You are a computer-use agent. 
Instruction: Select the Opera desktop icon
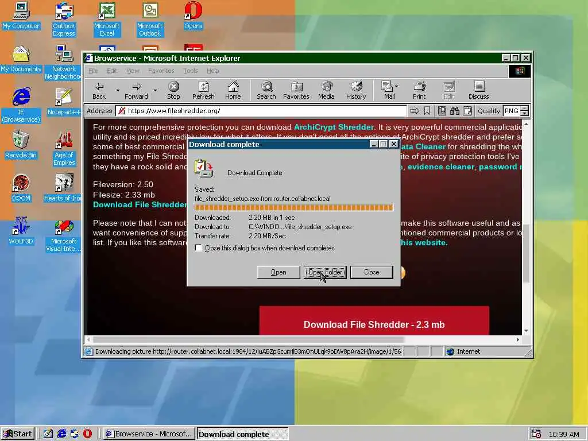coord(193,16)
